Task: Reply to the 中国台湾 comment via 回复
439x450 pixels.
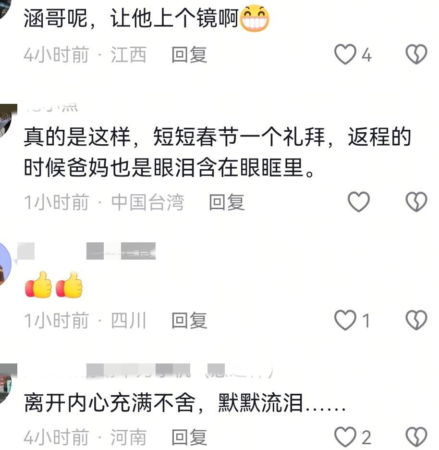Action: tap(227, 202)
